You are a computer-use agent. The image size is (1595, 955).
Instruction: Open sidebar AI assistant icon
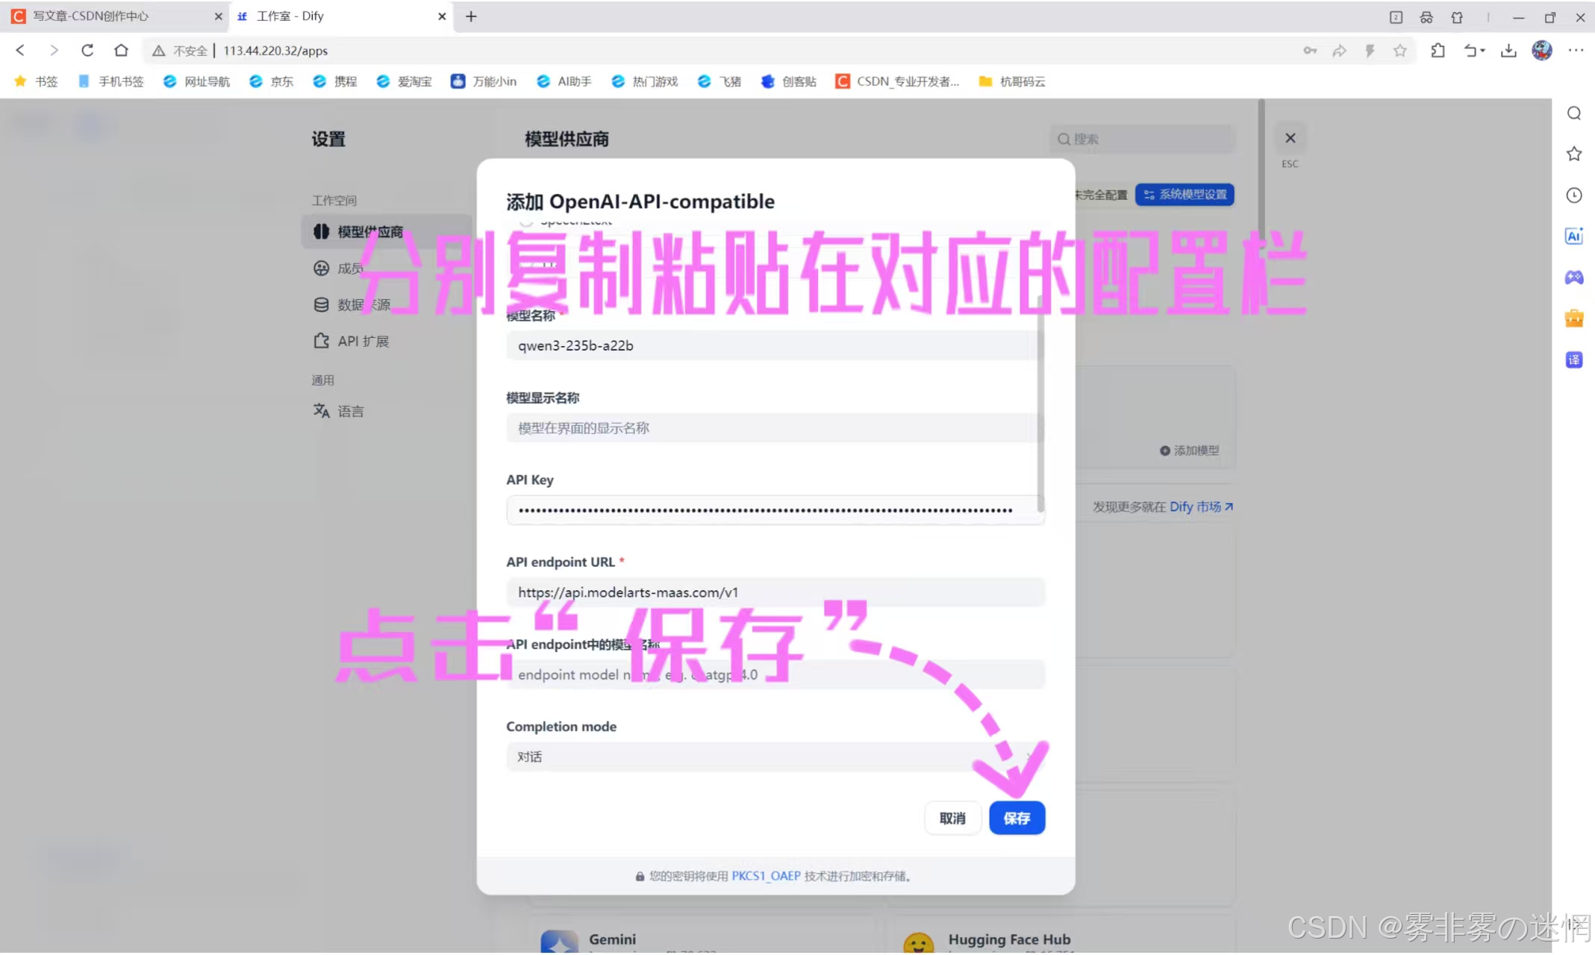pyautogui.click(x=1574, y=236)
